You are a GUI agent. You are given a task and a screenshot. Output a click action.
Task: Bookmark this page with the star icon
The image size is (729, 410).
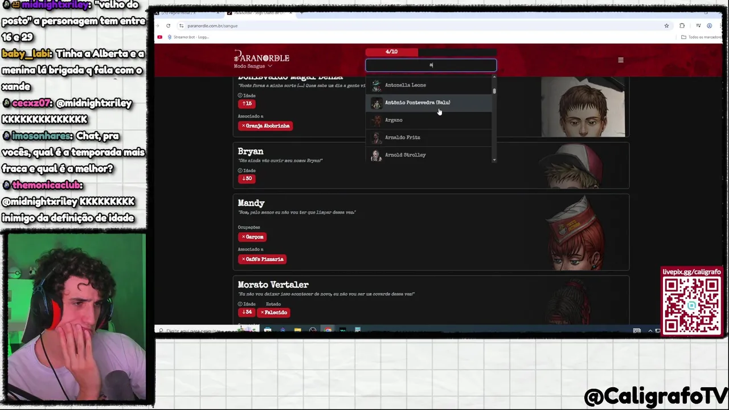[666, 26]
